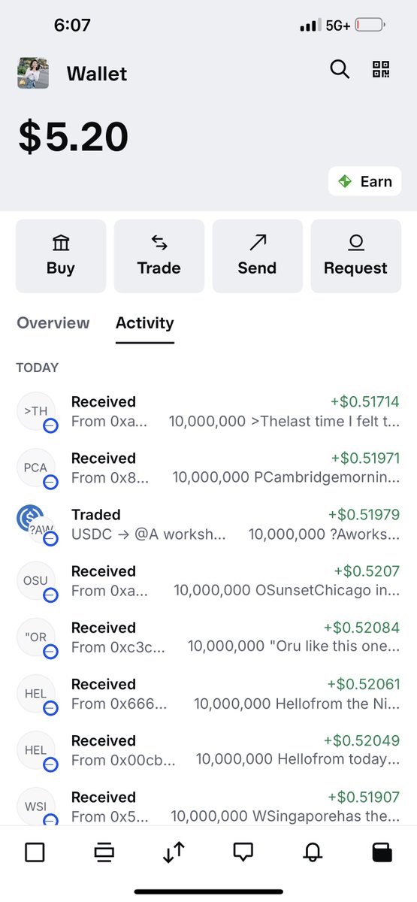Tap the up-down arrows icon in bottom bar
The width and height of the screenshot is (417, 902).
pos(174,852)
